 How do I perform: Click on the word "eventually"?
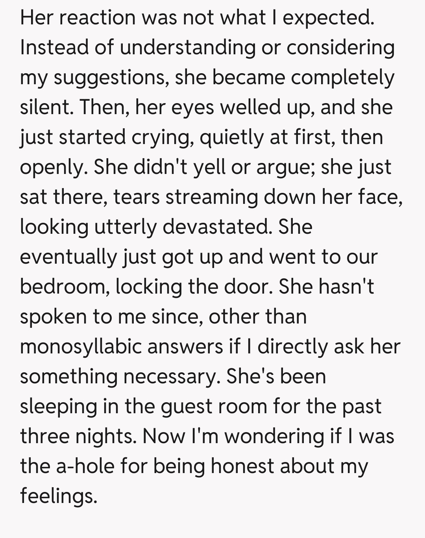tap(68, 257)
